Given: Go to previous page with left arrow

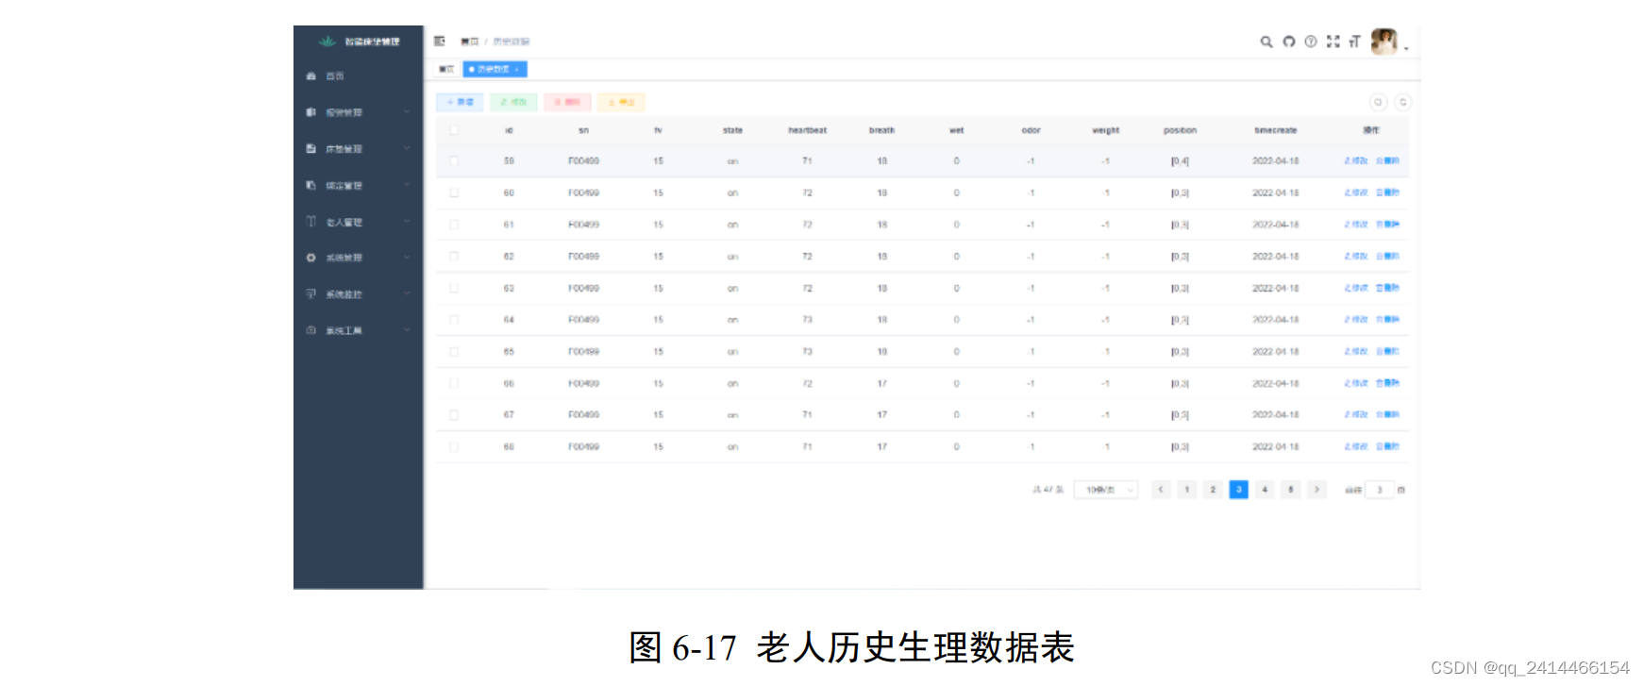Looking at the screenshot, I should click(x=1161, y=490).
